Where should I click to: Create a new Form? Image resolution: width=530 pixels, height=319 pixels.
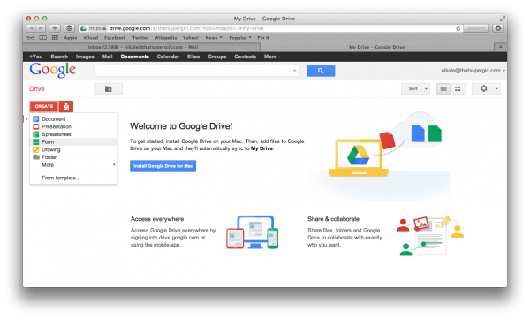[x=73, y=141]
